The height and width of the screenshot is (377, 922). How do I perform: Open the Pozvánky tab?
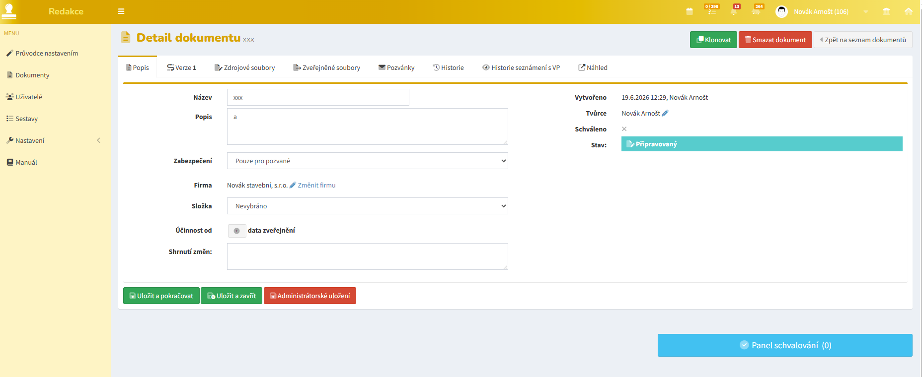point(396,67)
